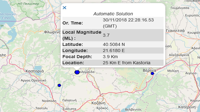Click the Γιαννιτσά city label on map
The image size is (200, 112).
(x=176, y=30)
